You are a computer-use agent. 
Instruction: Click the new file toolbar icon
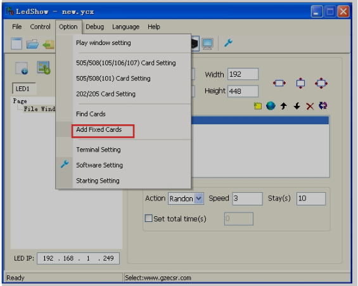click(16, 43)
